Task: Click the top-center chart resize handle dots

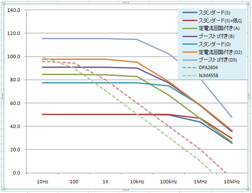Action: click(126, 3)
